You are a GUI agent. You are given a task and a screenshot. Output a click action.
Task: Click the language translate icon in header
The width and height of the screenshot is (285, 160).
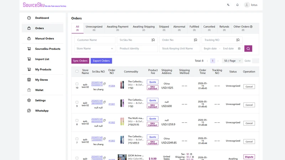point(228,5)
